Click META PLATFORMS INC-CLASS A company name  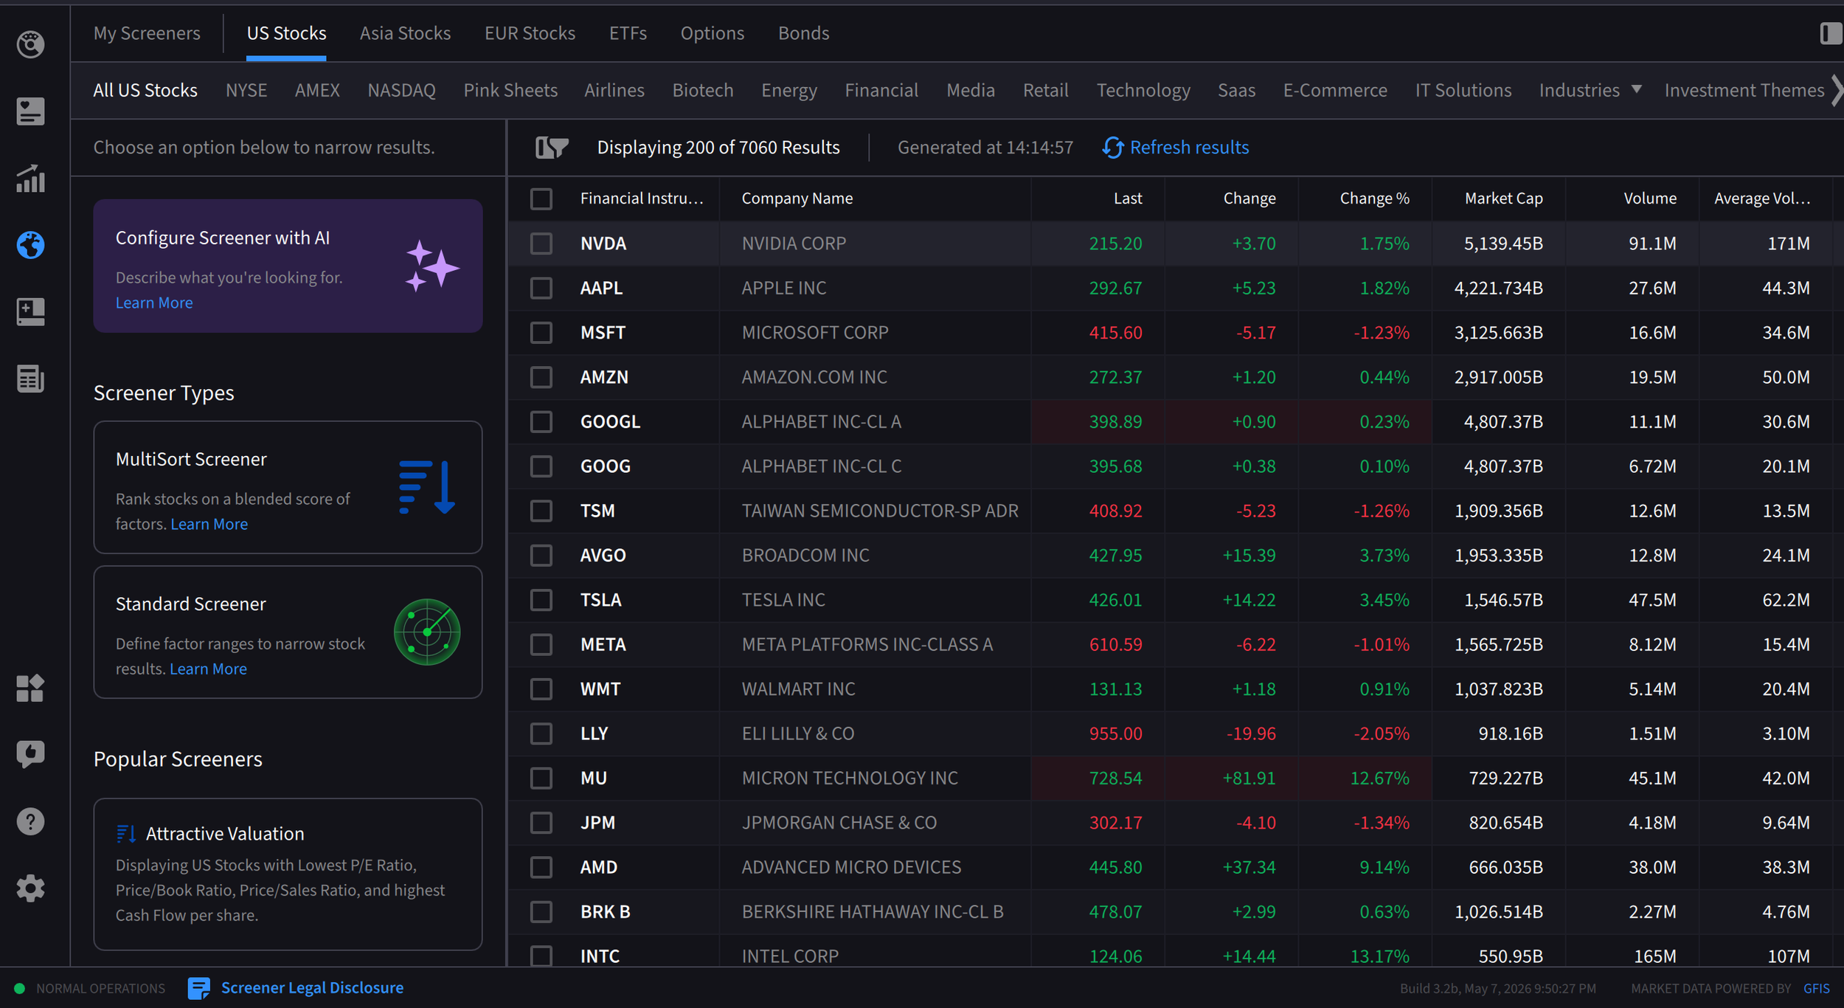coord(867,644)
